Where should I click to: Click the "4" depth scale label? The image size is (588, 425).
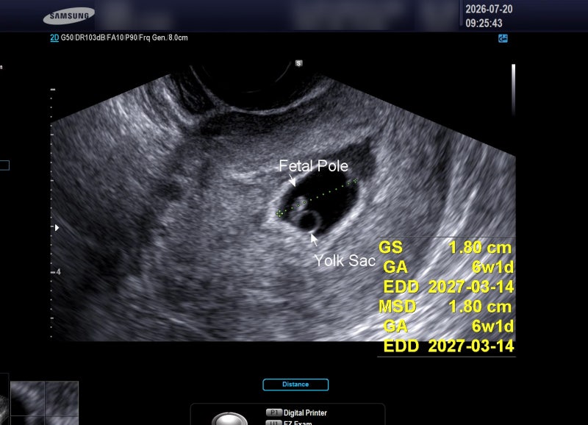tap(59, 271)
